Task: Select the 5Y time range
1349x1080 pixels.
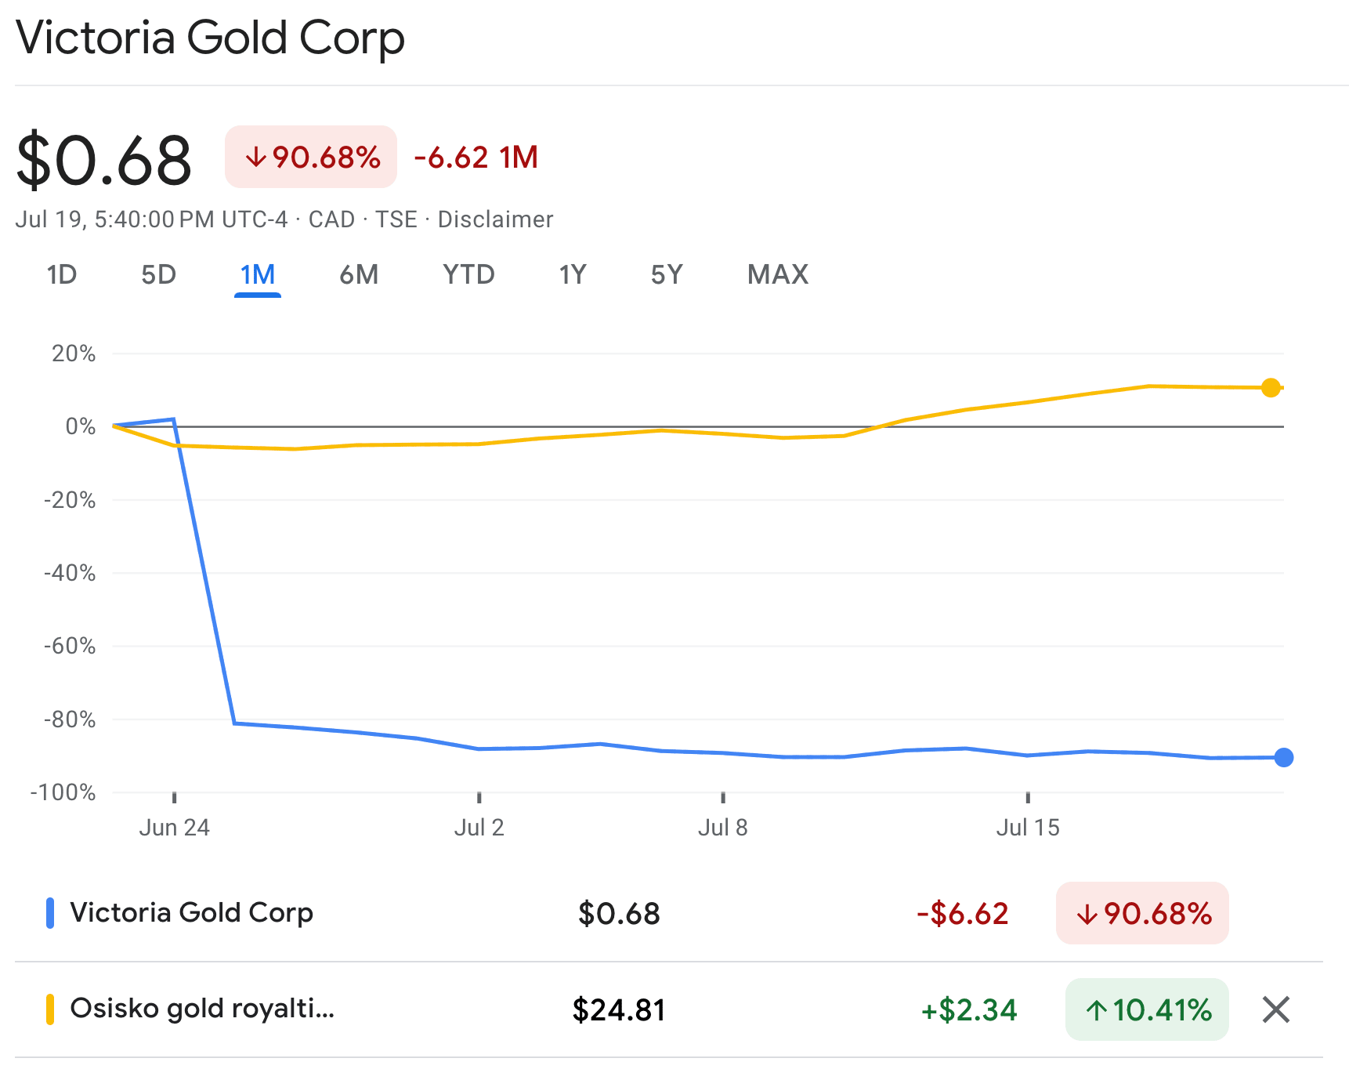Action: click(x=665, y=274)
